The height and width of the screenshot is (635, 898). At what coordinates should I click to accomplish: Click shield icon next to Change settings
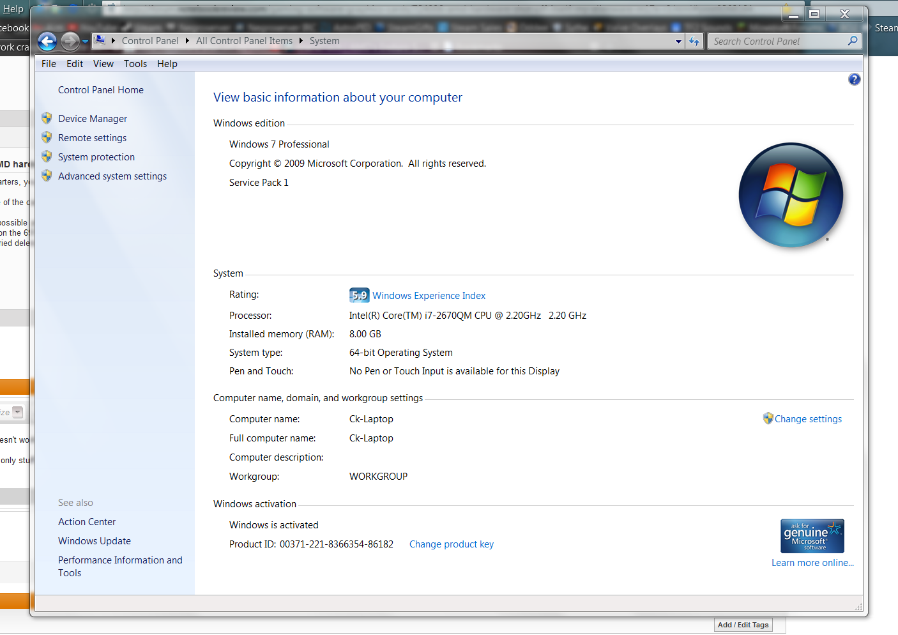tap(768, 418)
